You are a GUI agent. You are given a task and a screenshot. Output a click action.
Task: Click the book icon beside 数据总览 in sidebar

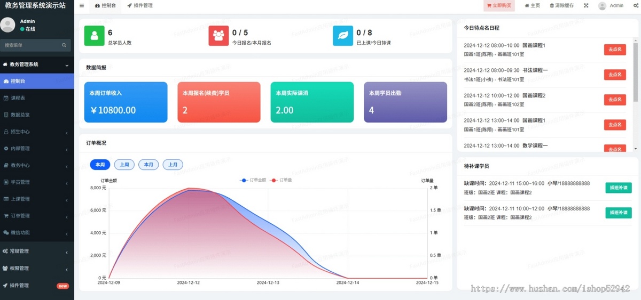click(6, 115)
